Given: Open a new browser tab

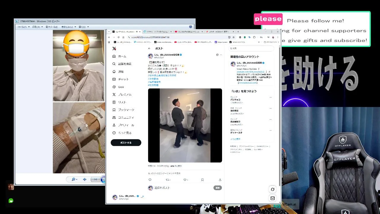Looking at the screenshot, I should click(x=238, y=32).
